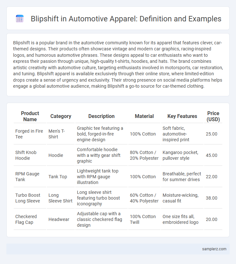Click the 'One size fits all, embroidered logo' cell
Viewport: 236px width, 264px height.
[182, 219]
